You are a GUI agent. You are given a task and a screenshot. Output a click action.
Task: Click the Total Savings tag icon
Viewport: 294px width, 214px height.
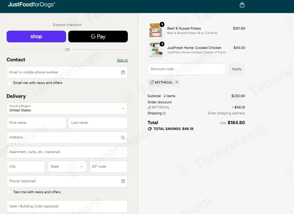coord(150,129)
